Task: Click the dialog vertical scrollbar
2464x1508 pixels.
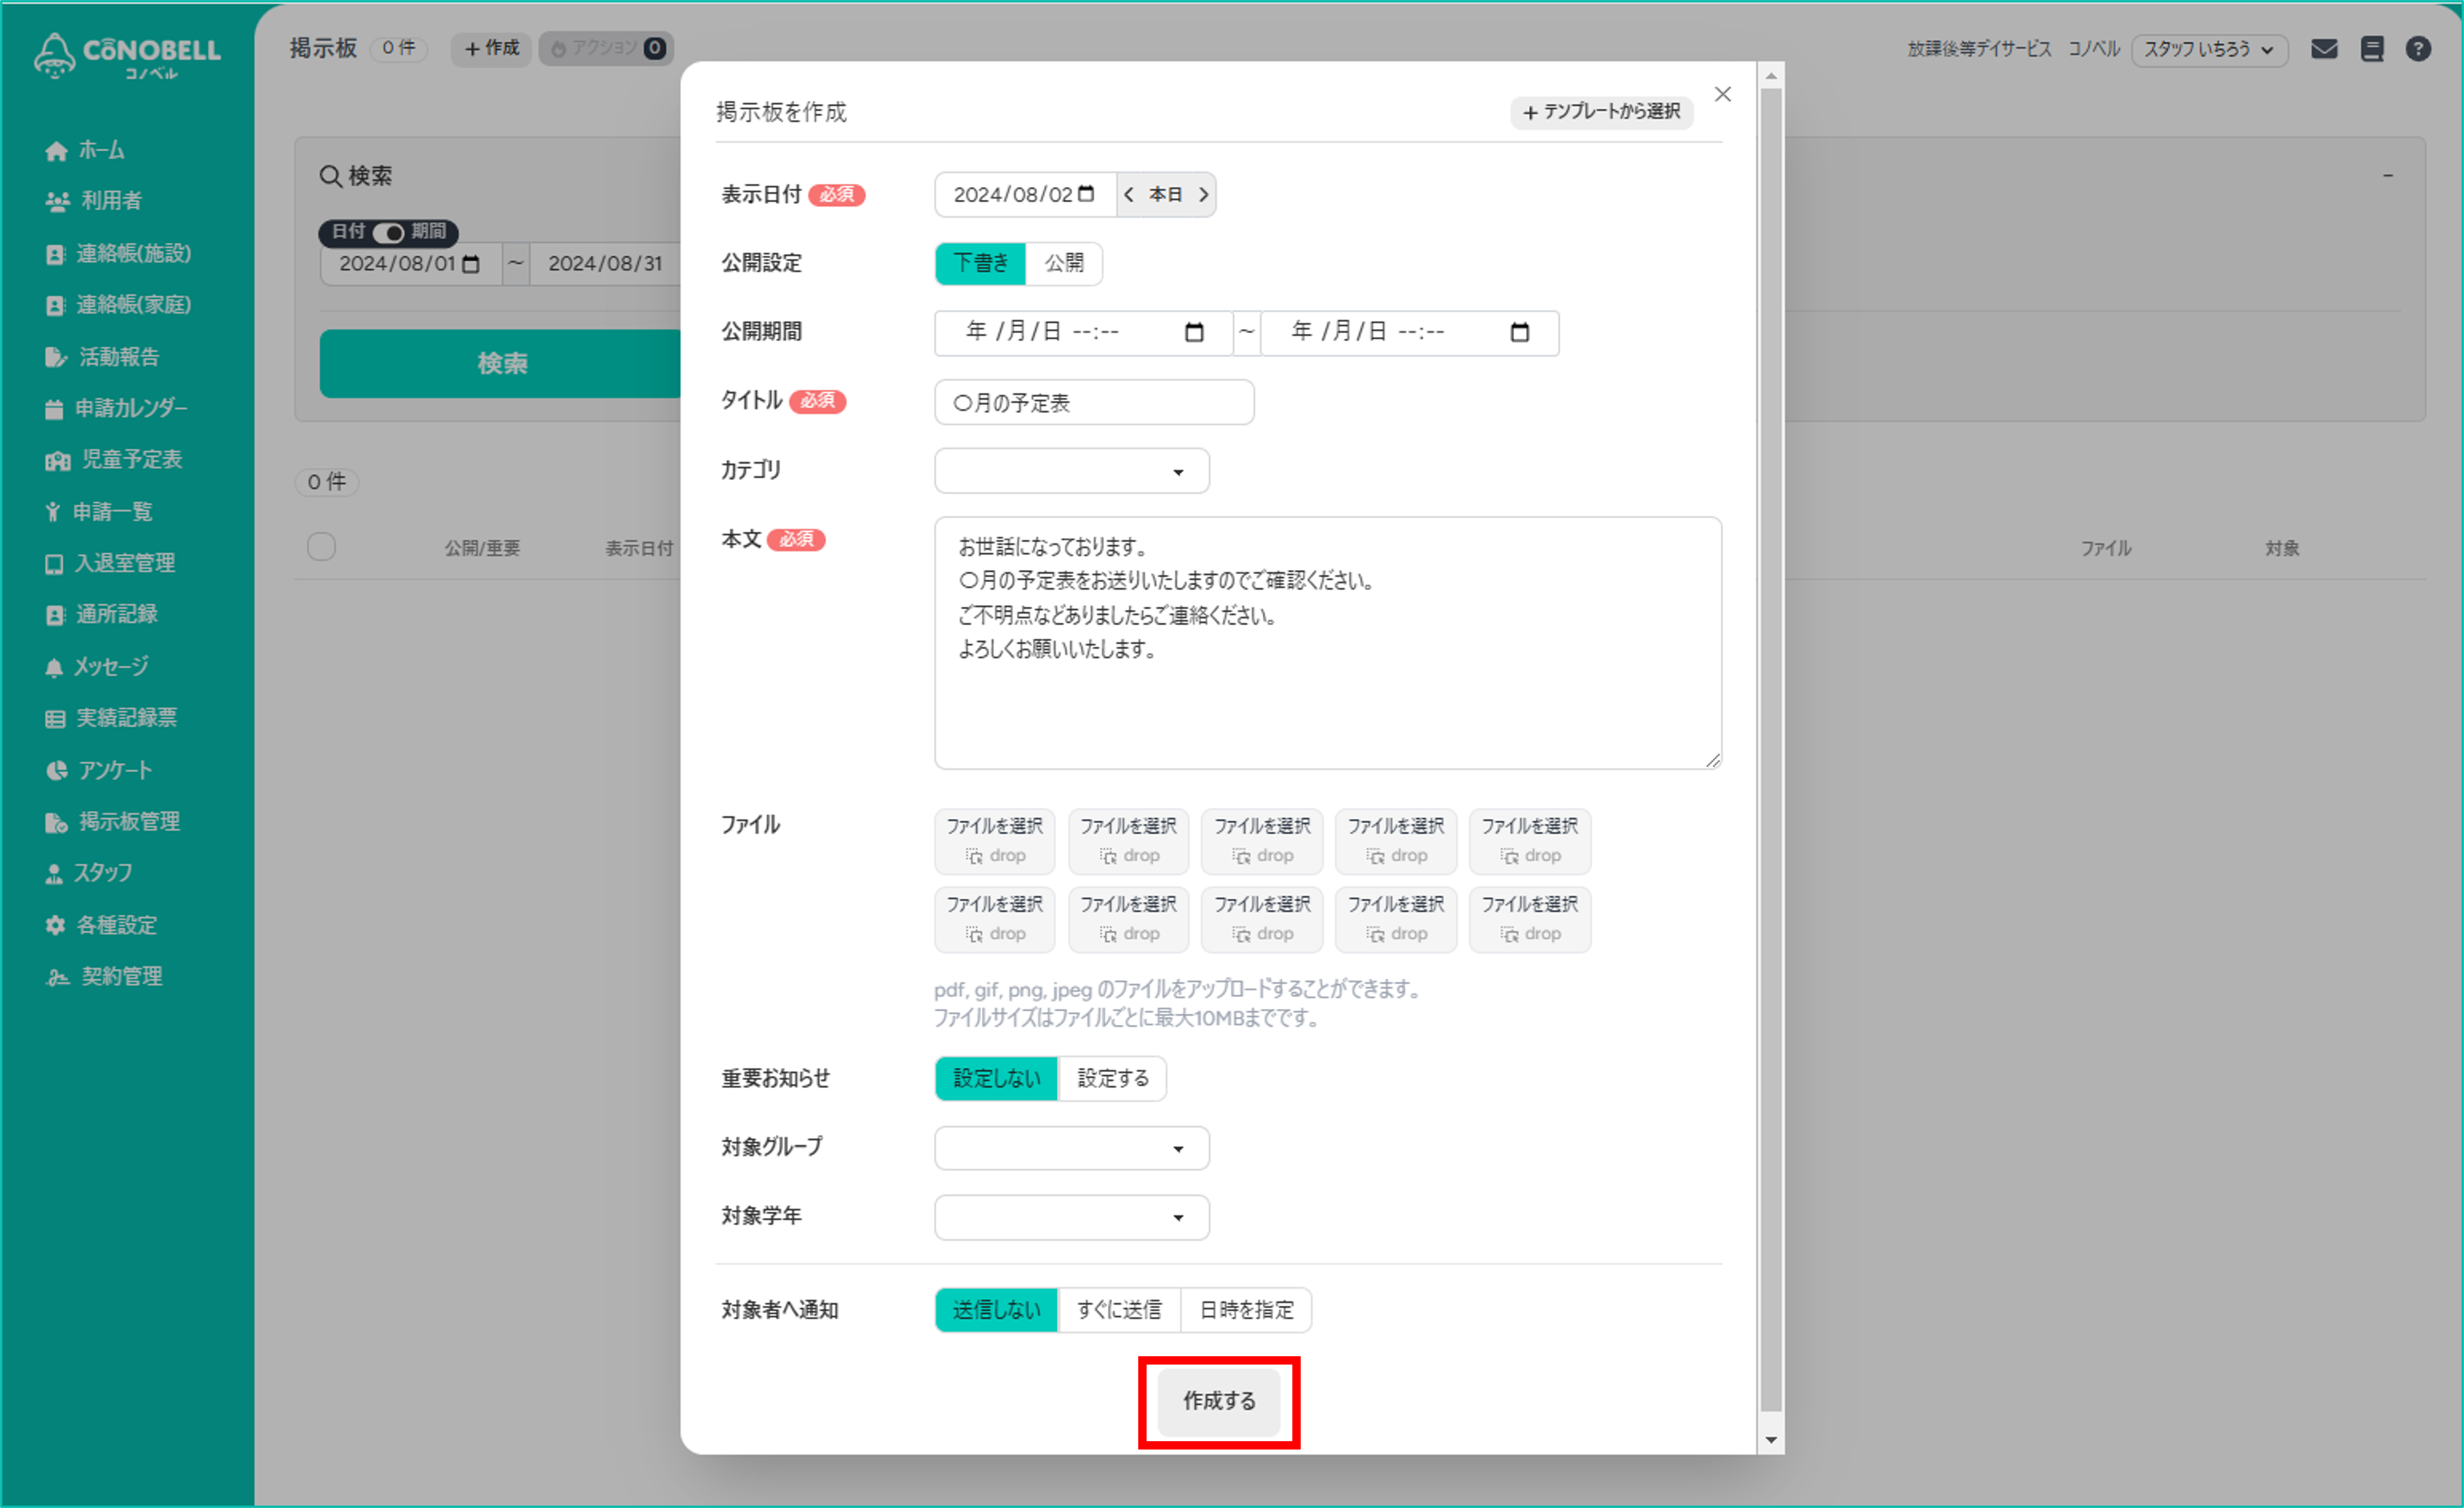Action: point(1771,750)
